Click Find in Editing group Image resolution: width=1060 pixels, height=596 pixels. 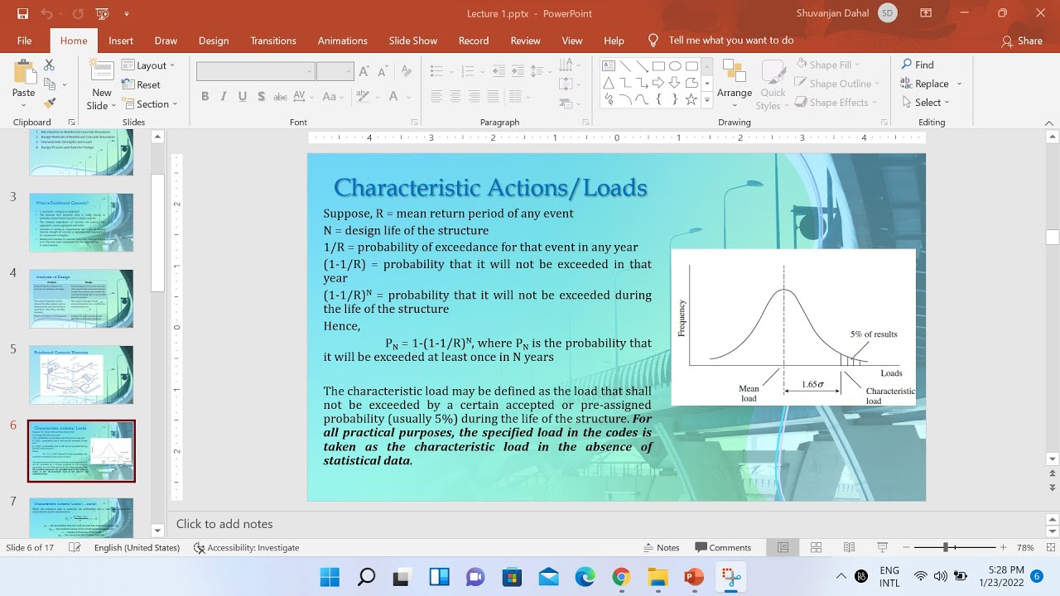pos(917,65)
